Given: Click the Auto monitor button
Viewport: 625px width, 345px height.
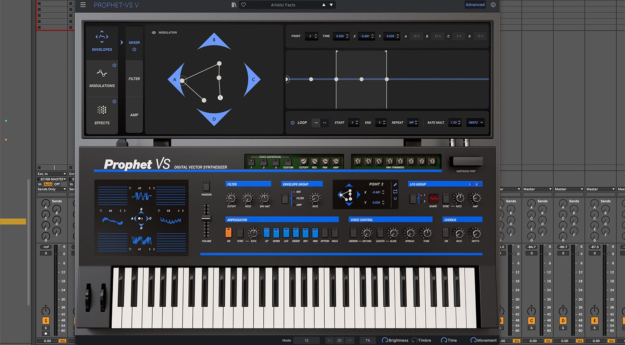Looking at the screenshot, I should [48, 184].
